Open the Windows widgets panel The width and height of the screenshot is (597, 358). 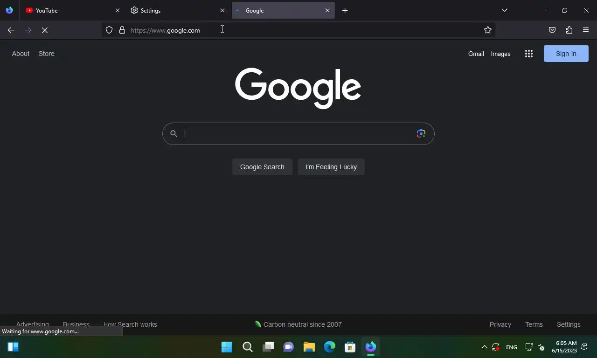coord(13,347)
